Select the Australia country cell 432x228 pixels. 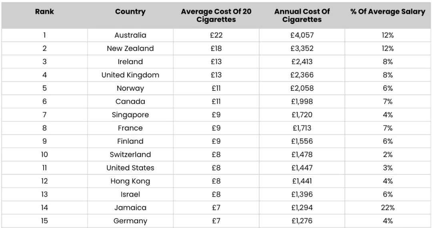[130, 35]
